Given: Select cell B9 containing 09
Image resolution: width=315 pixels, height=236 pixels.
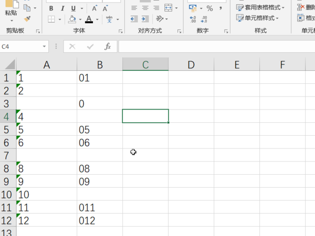Looking at the screenshot, I should pyautogui.click(x=100, y=181).
